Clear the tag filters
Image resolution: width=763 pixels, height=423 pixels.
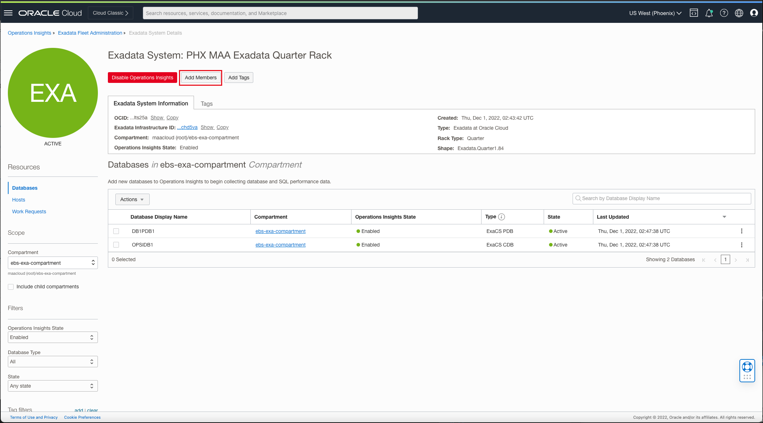click(92, 410)
